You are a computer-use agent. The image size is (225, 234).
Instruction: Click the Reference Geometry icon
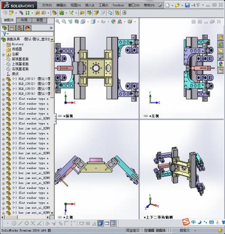pyautogui.click(x=71, y=13)
